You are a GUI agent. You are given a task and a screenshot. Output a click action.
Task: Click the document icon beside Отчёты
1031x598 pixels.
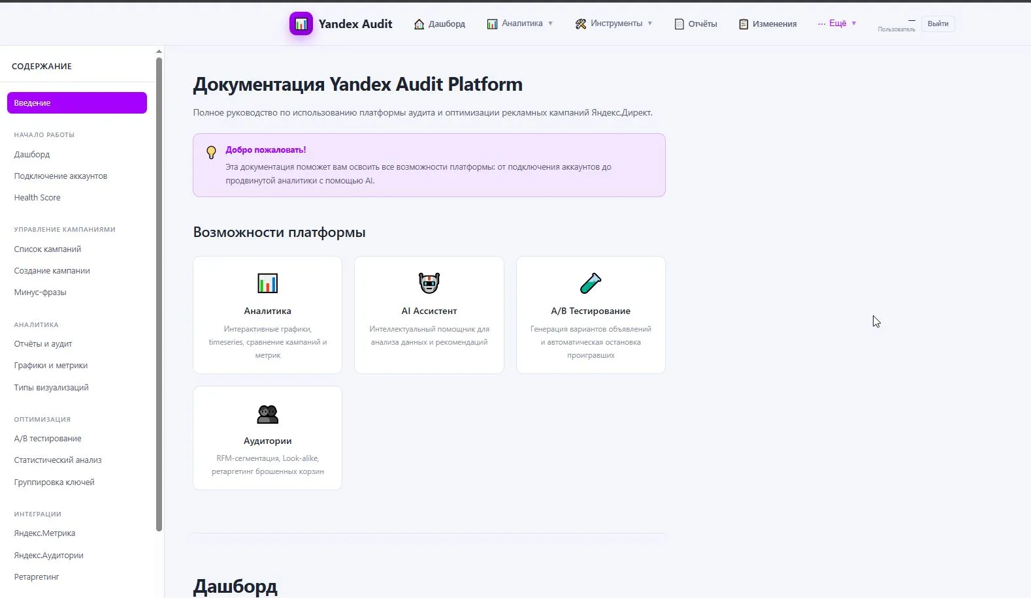click(679, 24)
